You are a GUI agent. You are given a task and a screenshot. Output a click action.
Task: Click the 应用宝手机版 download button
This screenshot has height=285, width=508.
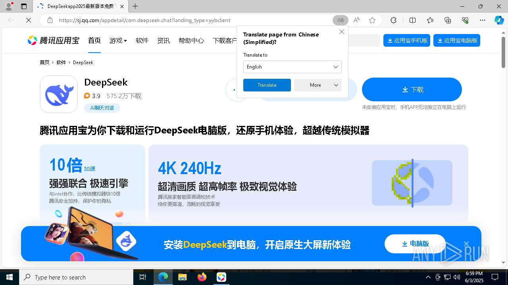(407, 40)
